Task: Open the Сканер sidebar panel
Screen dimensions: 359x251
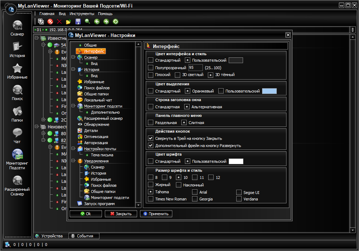Action: click(17, 28)
